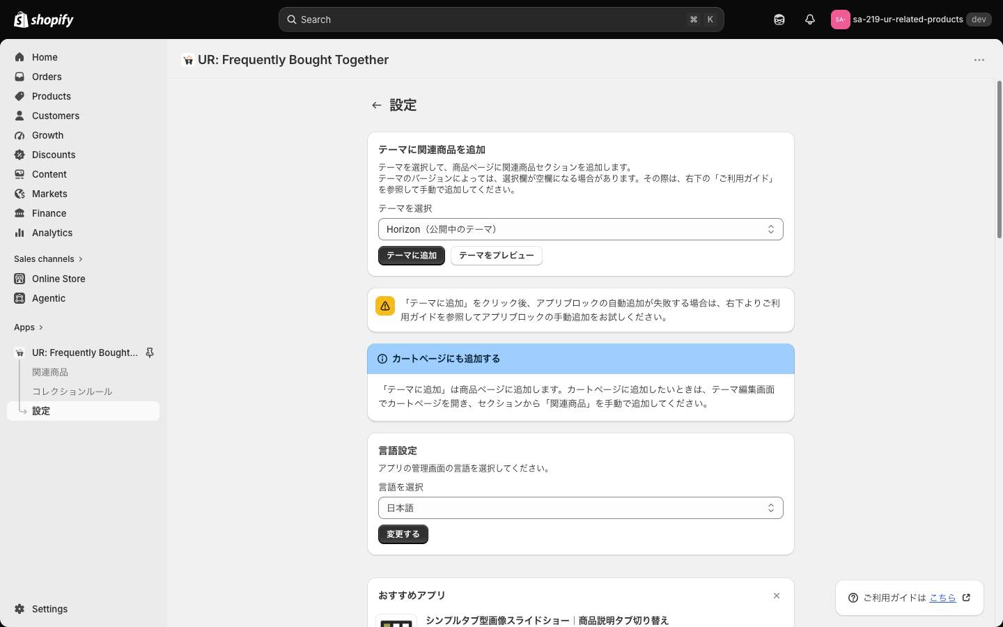This screenshot has width=1003, height=627.
Task: Open the notifications bell
Action: [809, 20]
